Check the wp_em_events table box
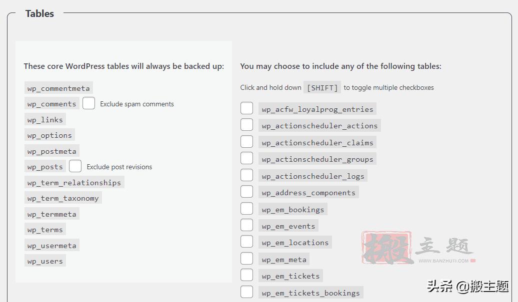The image size is (518, 302). 246,225
